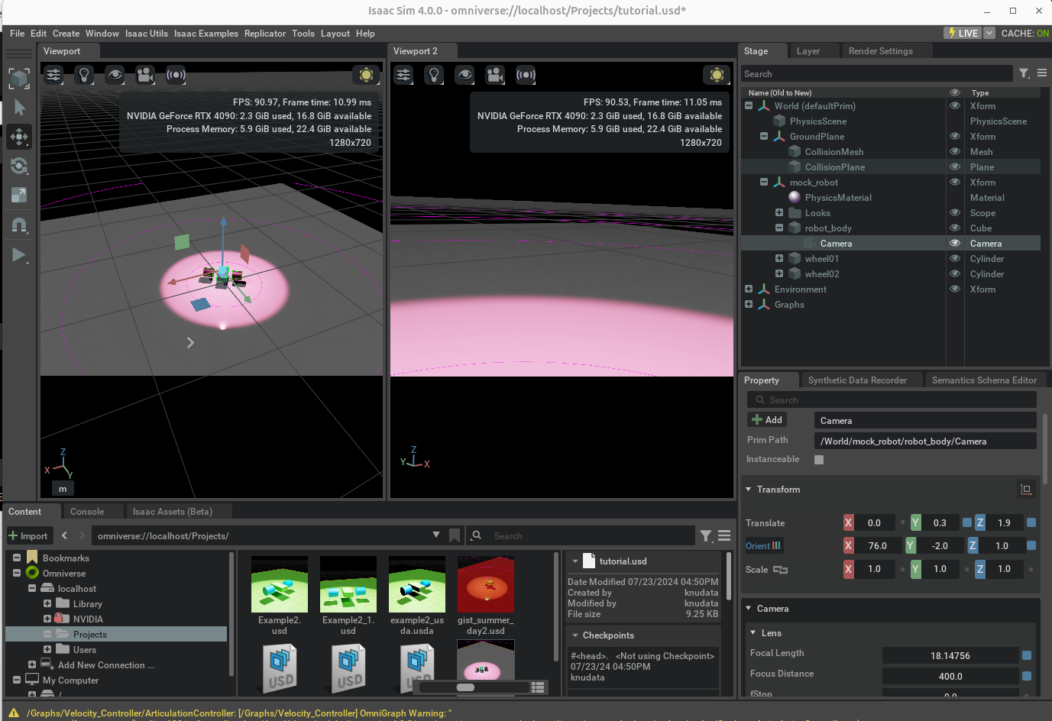The image size is (1052, 721).
Task: Collapse the Transform property section
Action: [x=749, y=490]
